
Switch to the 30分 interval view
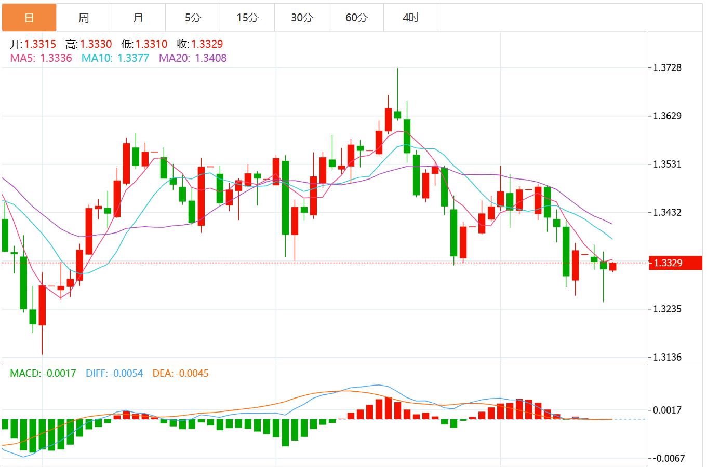(302, 17)
